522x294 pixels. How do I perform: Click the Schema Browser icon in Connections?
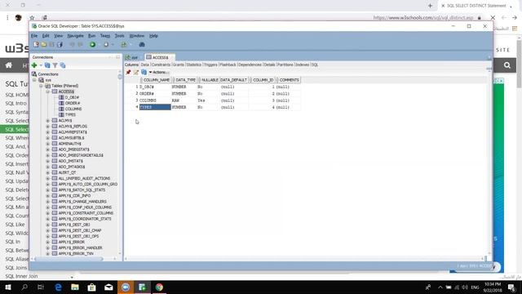click(x=63, y=65)
